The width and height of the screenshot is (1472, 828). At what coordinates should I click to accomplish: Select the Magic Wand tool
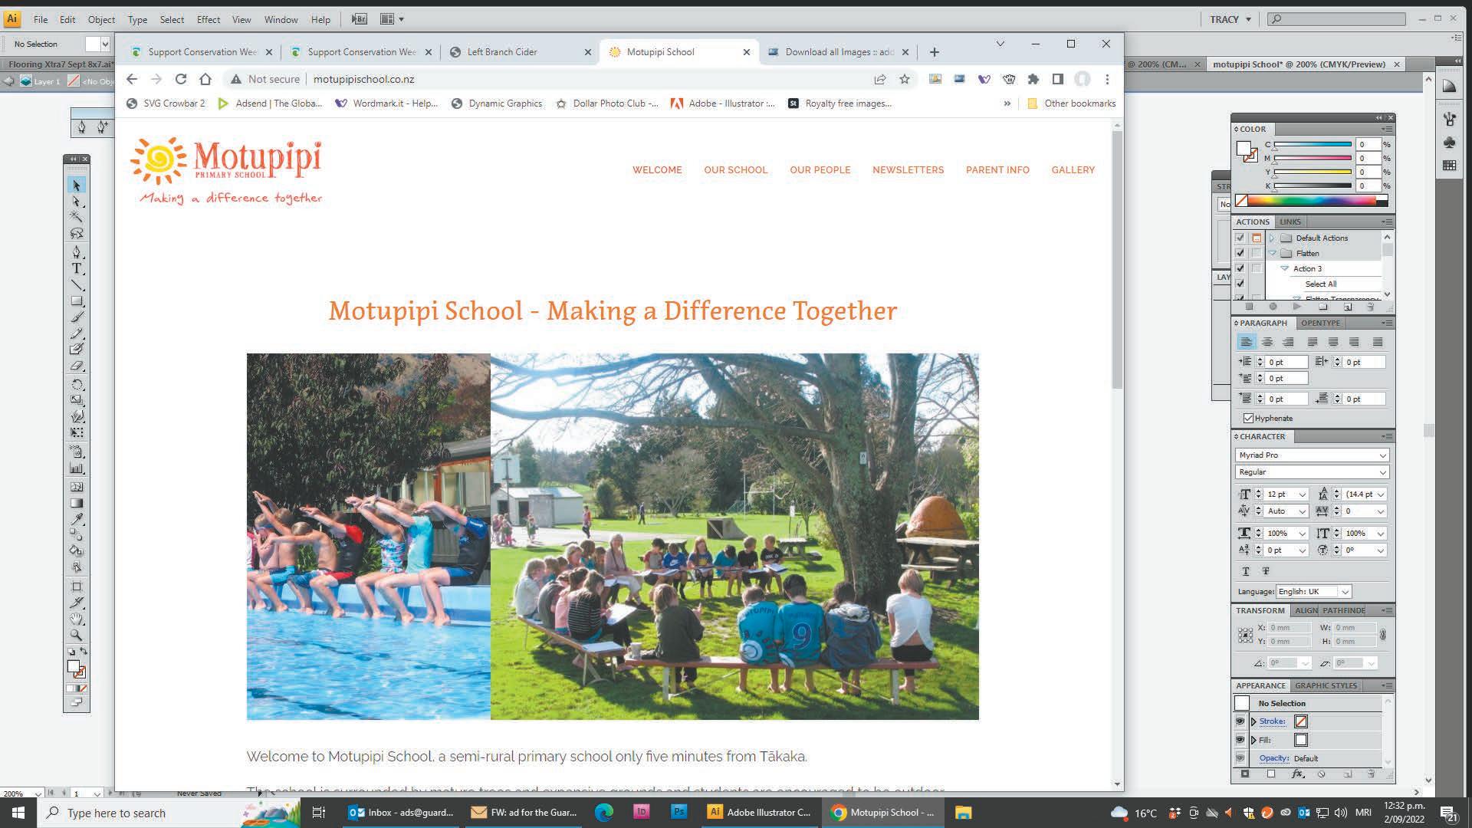coord(77,217)
